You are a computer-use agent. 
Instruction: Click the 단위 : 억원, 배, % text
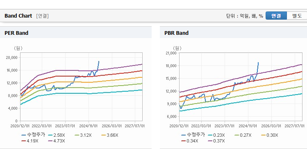245,16
